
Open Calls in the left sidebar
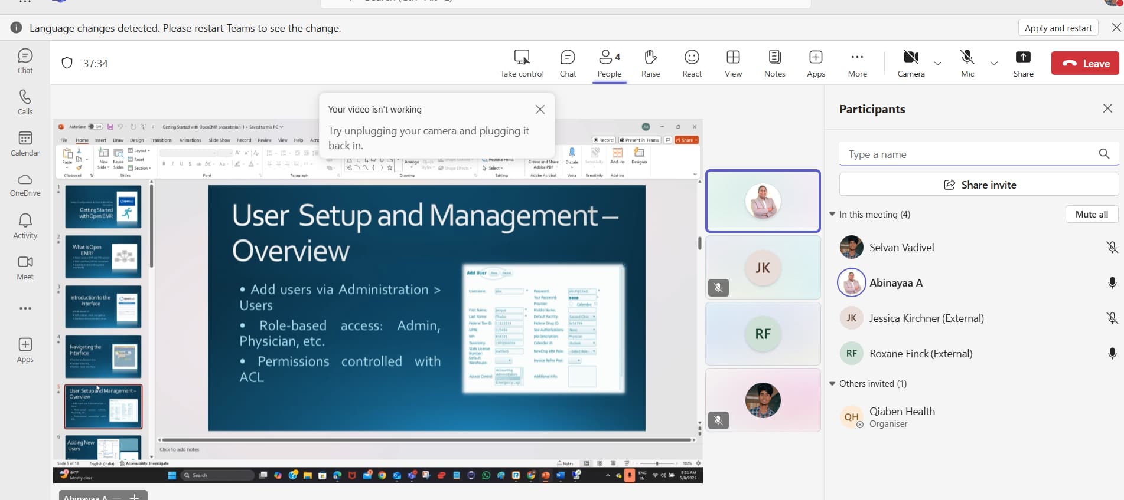25,103
